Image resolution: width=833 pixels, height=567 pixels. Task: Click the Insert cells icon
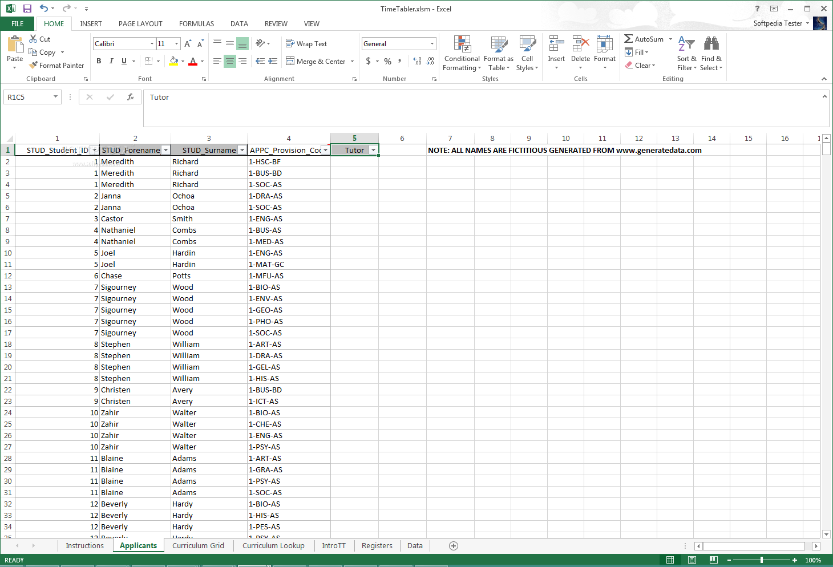click(x=556, y=43)
